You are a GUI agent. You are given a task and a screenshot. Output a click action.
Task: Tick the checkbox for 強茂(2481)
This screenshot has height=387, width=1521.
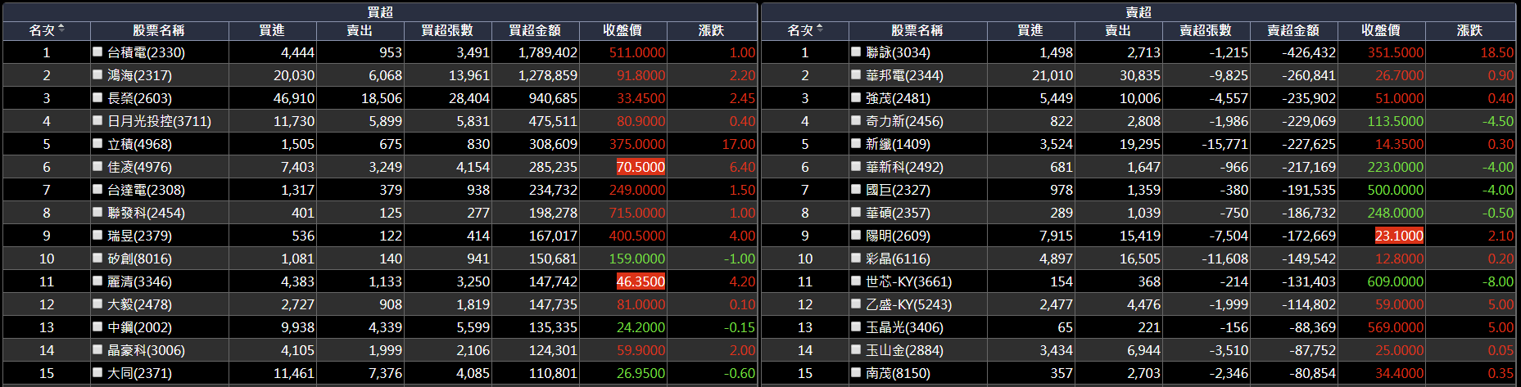click(856, 97)
